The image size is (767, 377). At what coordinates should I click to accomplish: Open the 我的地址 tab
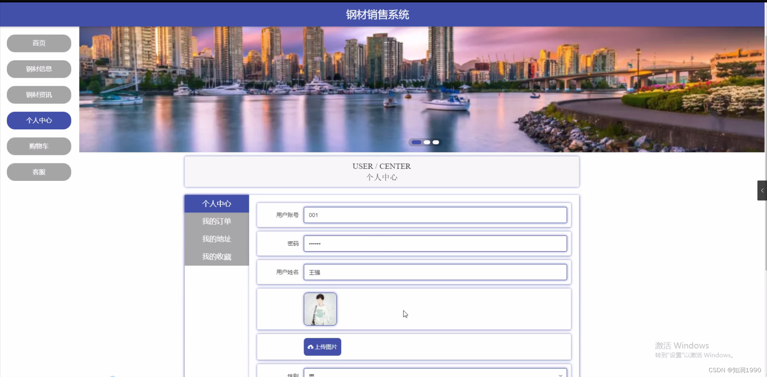coord(216,239)
